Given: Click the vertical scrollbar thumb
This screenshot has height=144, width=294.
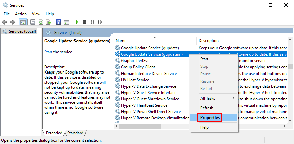Looking at the screenshot, I should (290, 66).
